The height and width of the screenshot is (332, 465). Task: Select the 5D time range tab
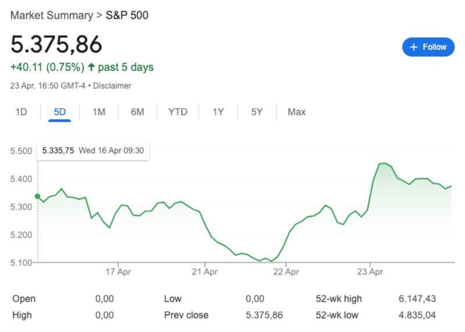[60, 112]
